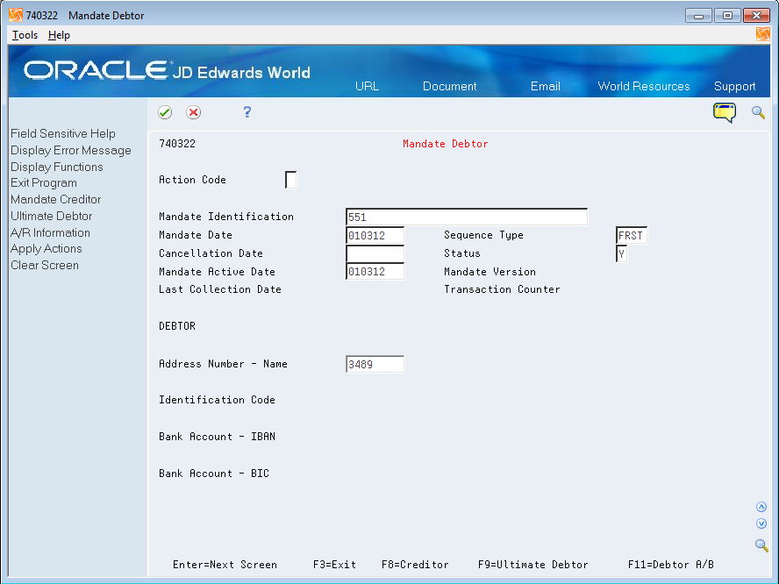Click the DEBTOR section heading

coord(177,326)
